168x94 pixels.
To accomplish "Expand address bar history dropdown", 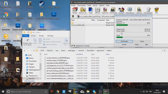I will (162, 51).
